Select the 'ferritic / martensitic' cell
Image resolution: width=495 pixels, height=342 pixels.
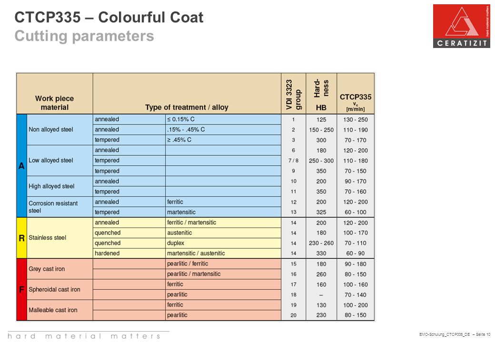pos(223,222)
